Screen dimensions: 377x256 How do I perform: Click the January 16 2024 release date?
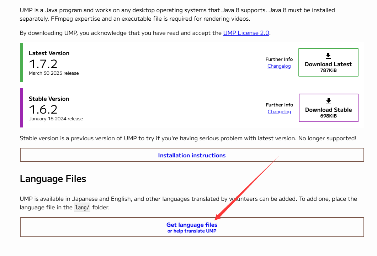pyautogui.click(x=56, y=119)
